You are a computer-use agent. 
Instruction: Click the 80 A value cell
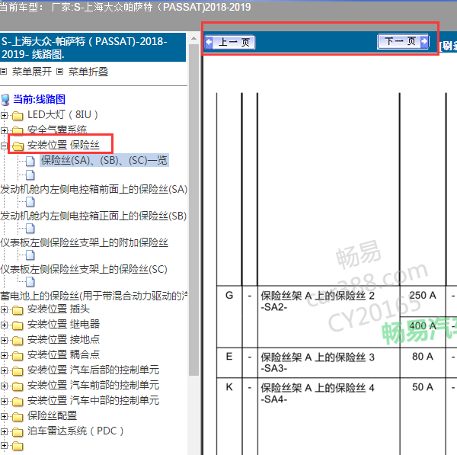click(423, 363)
